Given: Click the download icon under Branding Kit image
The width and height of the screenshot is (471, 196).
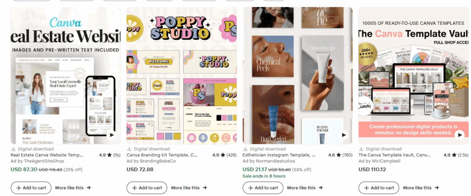Looking at the screenshot, I should [x=129, y=149].
